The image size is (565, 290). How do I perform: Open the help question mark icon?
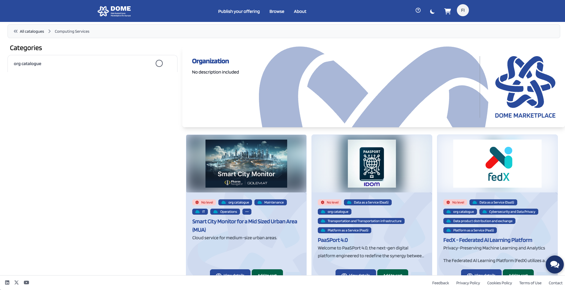pyautogui.click(x=418, y=11)
